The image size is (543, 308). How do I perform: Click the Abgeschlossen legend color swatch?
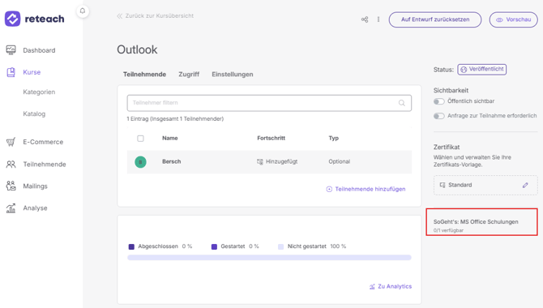[131, 246]
